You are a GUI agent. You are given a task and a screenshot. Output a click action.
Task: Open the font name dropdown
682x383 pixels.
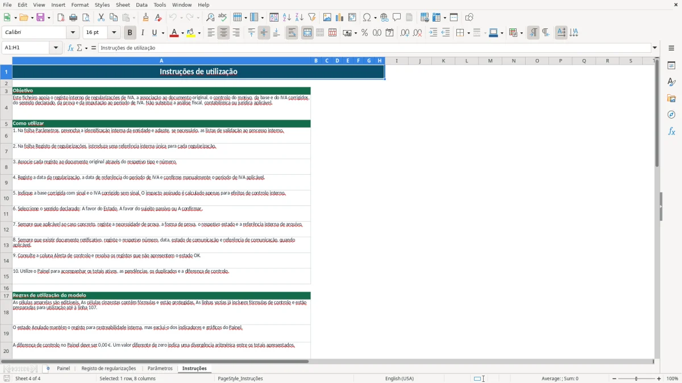pyautogui.click(x=73, y=33)
